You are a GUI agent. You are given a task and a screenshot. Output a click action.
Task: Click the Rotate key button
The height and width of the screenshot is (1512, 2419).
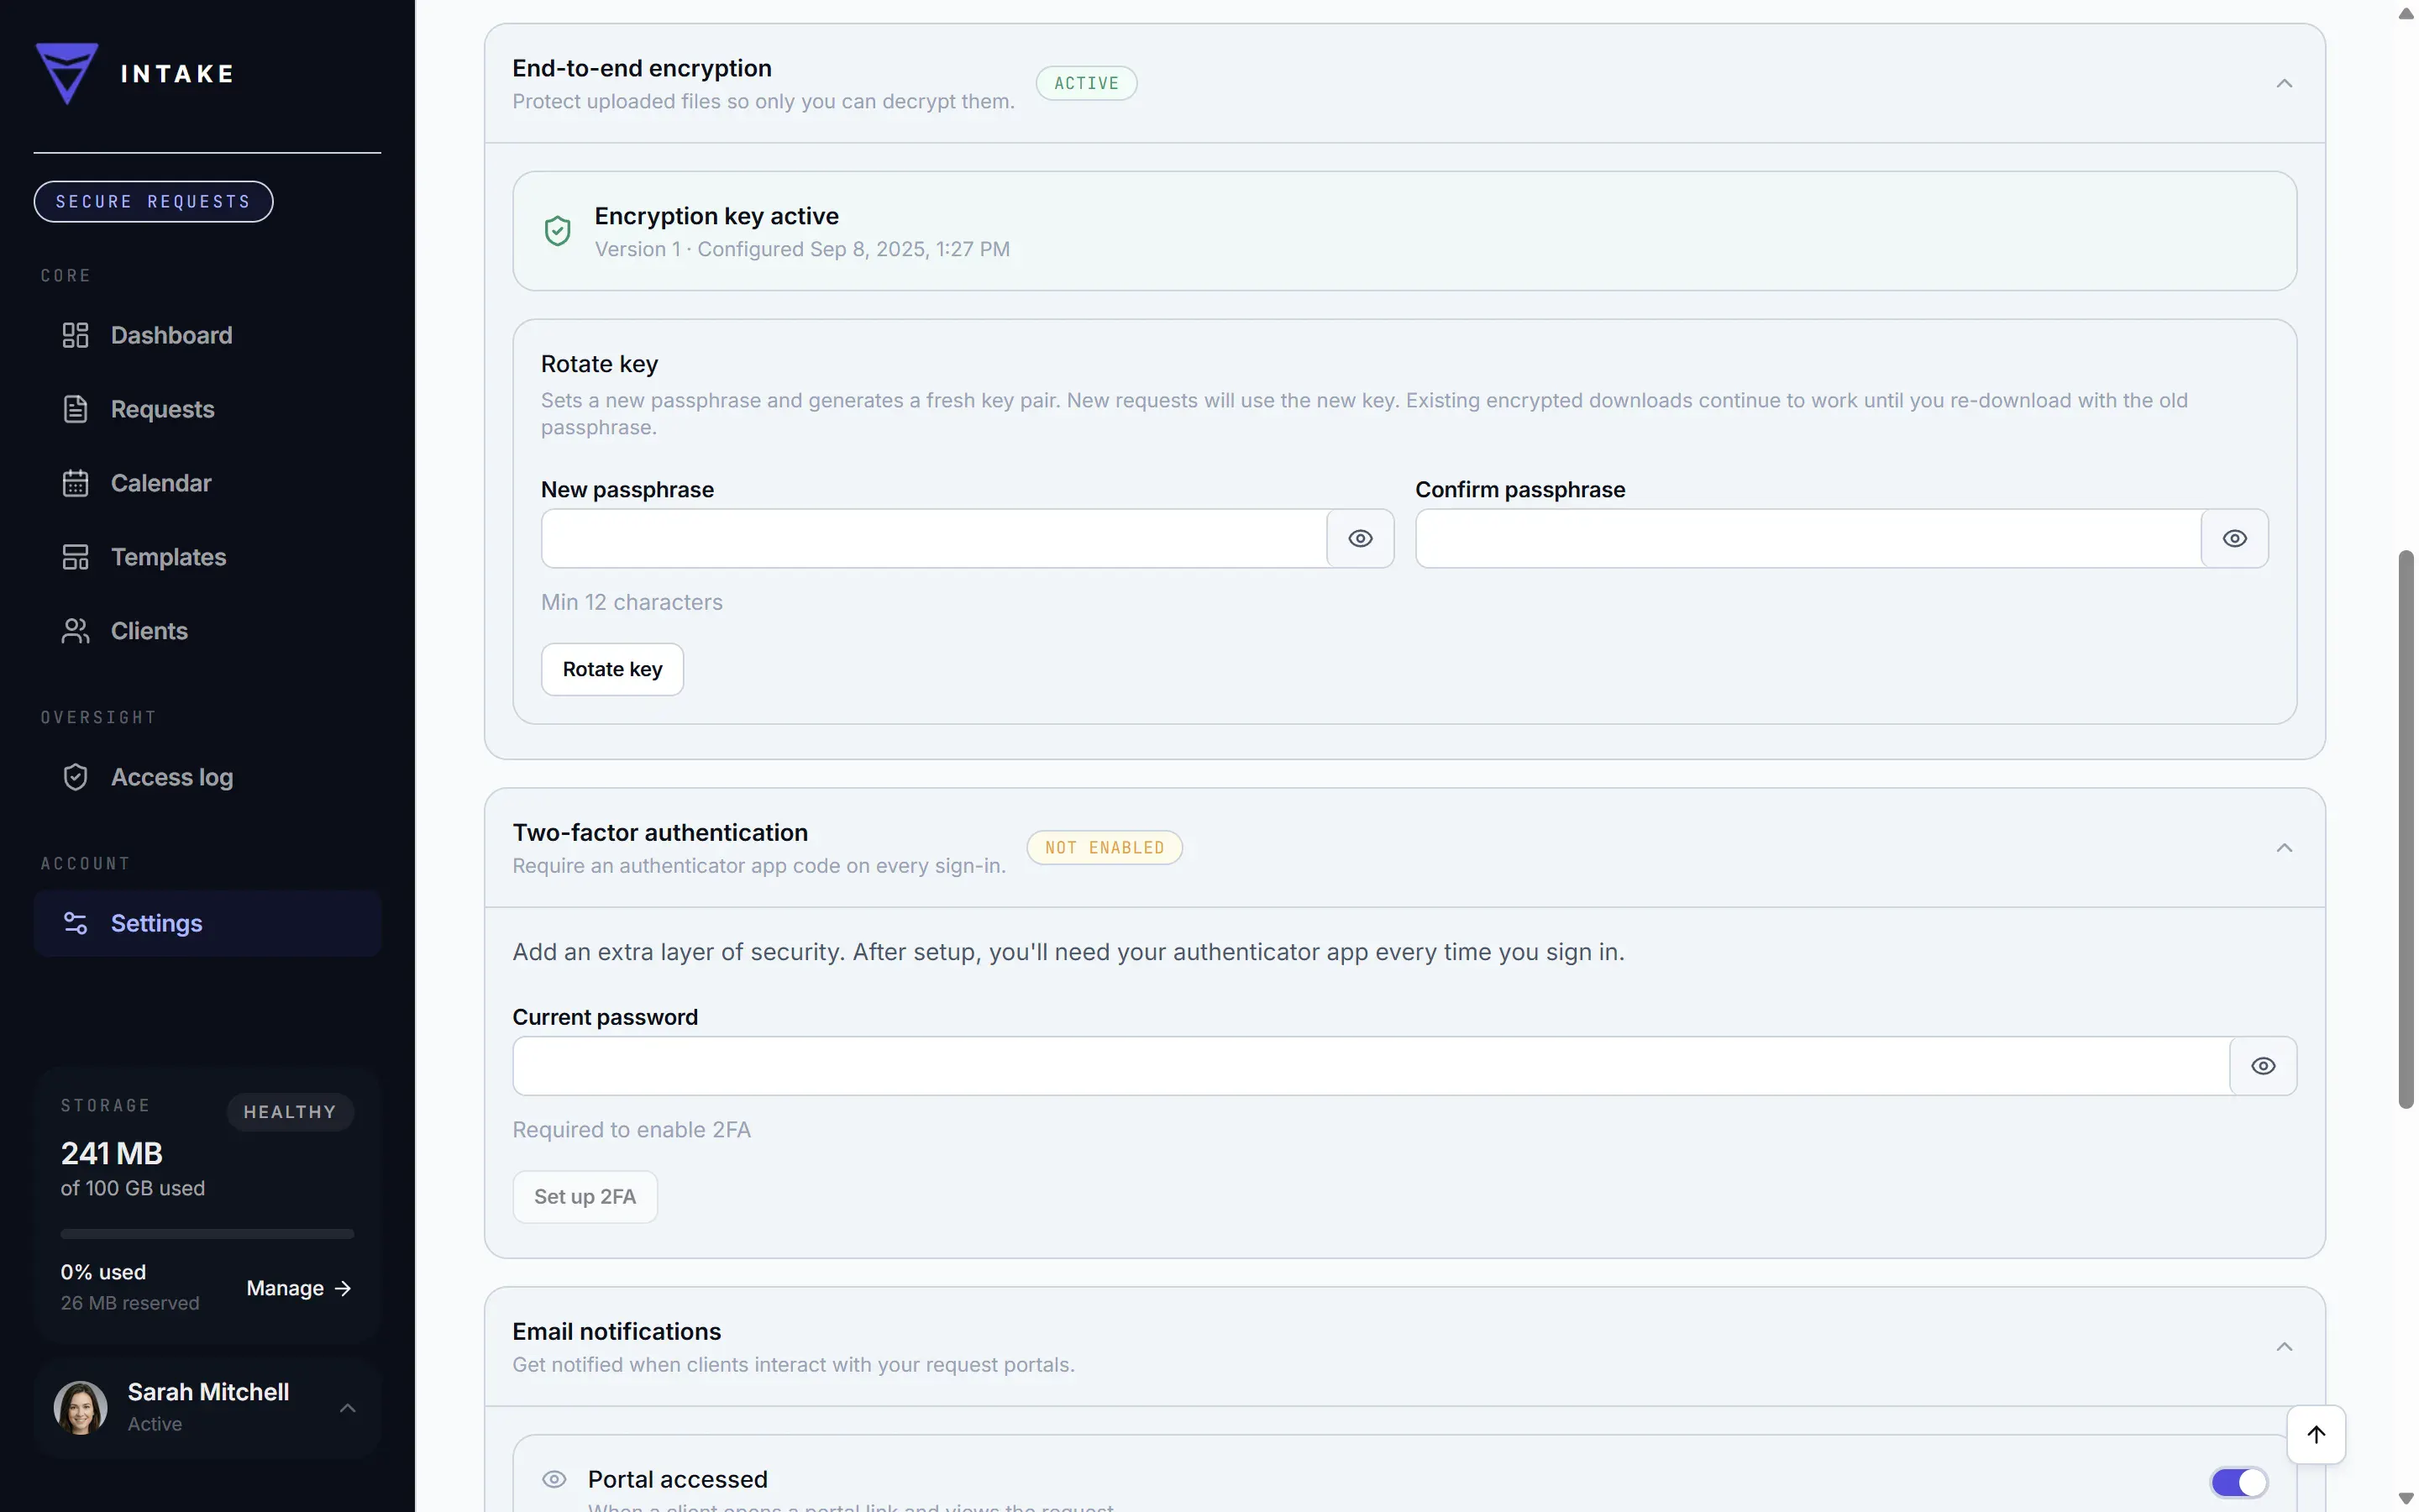coord(611,669)
